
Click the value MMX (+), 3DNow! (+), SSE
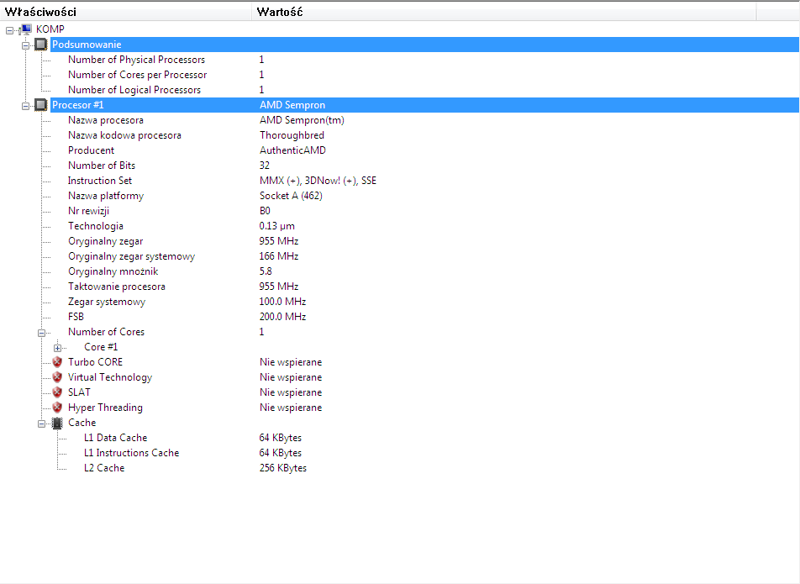(x=318, y=181)
